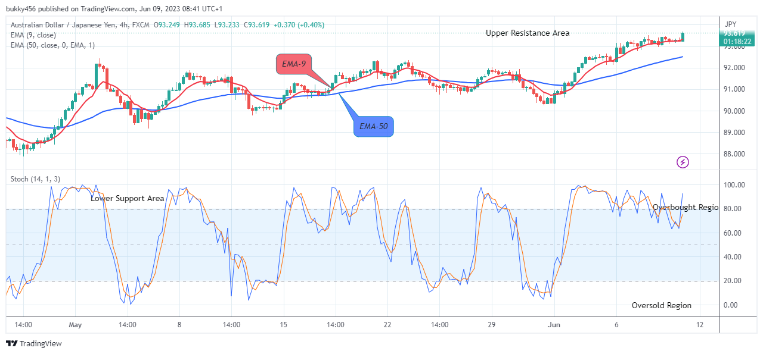Click the 88.000 price axis label
Screen dimensions: 763x354
pos(734,153)
